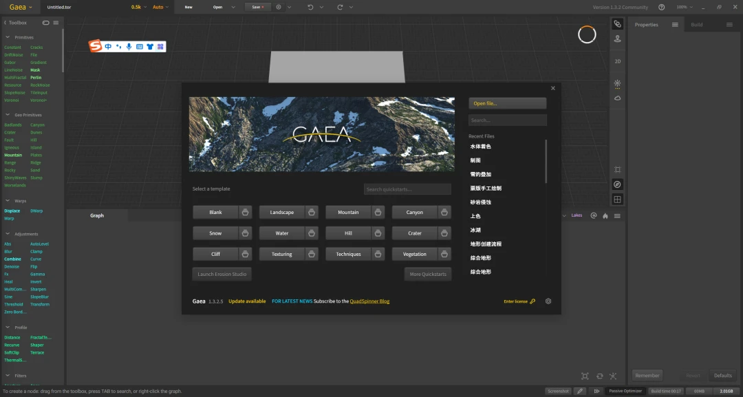Select the Perlin node in Primitives
Image resolution: width=743 pixels, height=397 pixels.
point(36,77)
